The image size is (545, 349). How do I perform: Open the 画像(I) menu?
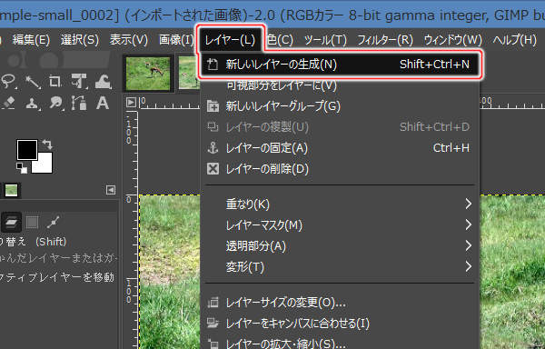(176, 40)
